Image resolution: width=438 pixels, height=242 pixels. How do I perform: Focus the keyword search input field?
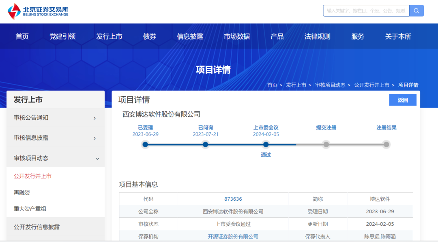click(x=366, y=11)
